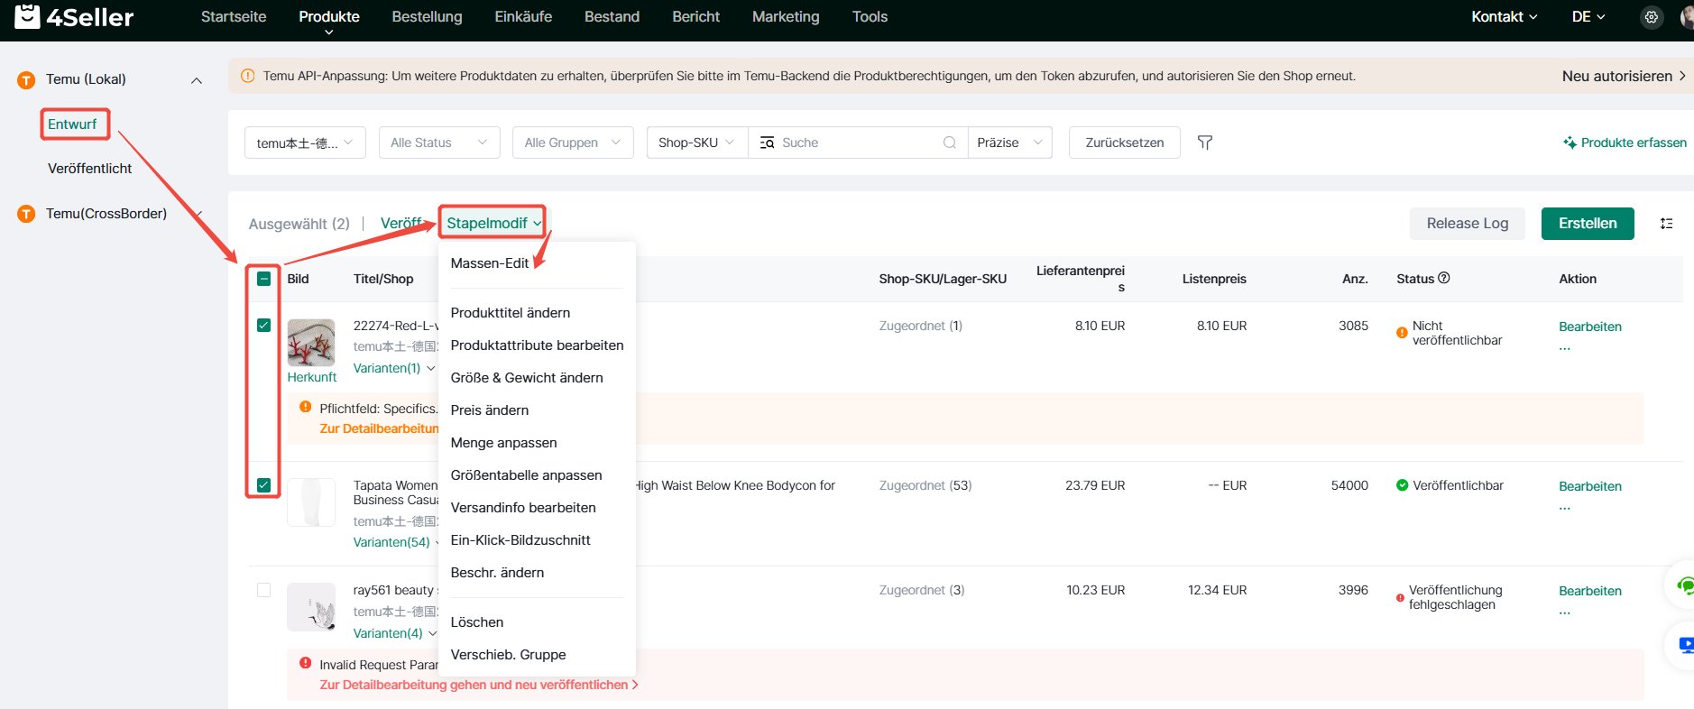The width and height of the screenshot is (1694, 709).
Task: Open the Präzise match dropdown
Action: [1010, 143]
